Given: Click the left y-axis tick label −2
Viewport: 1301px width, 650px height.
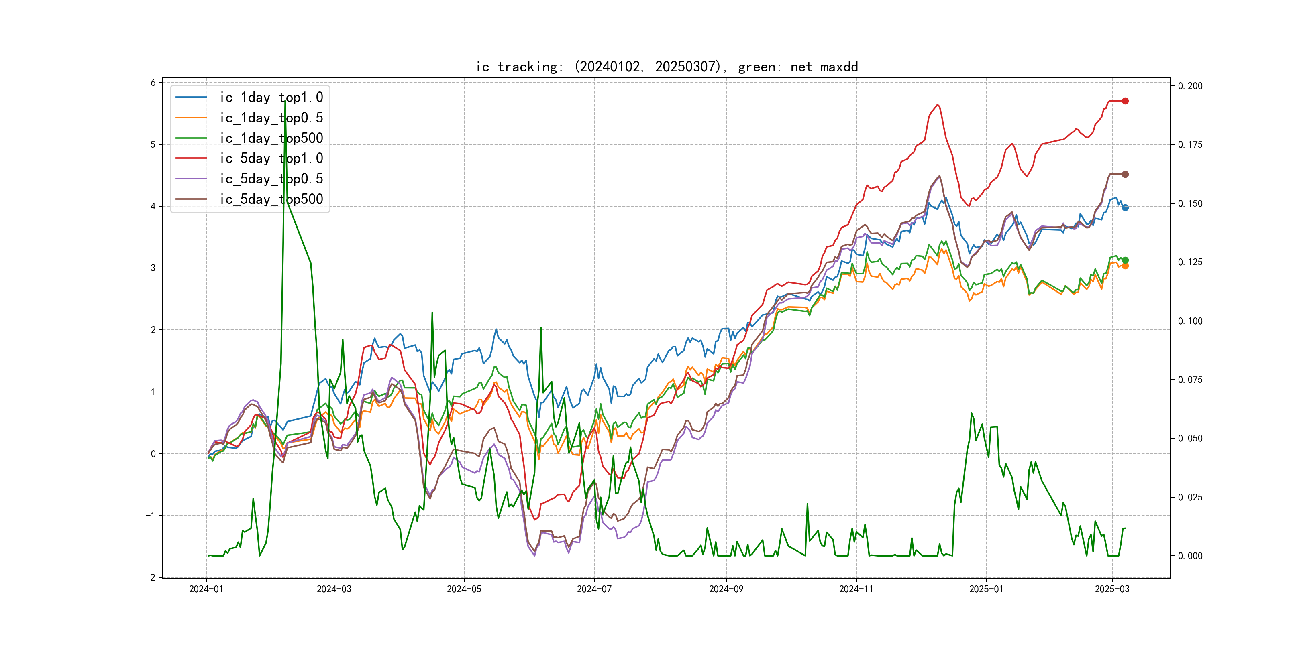Looking at the screenshot, I should [x=151, y=577].
